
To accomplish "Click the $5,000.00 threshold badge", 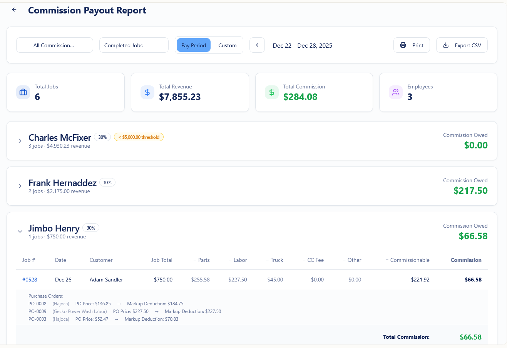I will point(139,137).
